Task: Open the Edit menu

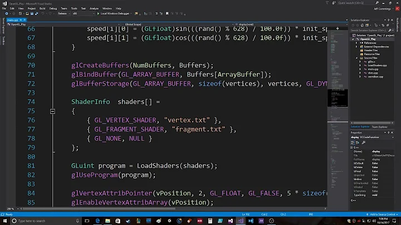Action: (12, 8)
